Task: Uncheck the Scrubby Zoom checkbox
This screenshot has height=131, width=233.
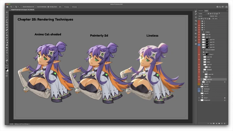Action: (48, 7)
